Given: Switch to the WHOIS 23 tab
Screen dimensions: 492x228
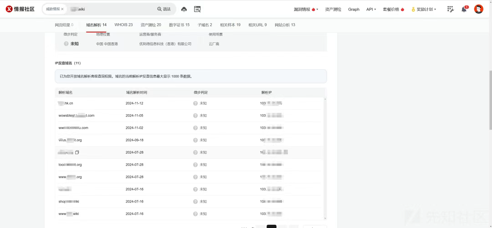Looking at the screenshot, I should pyautogui.click(x=123, y=25).
